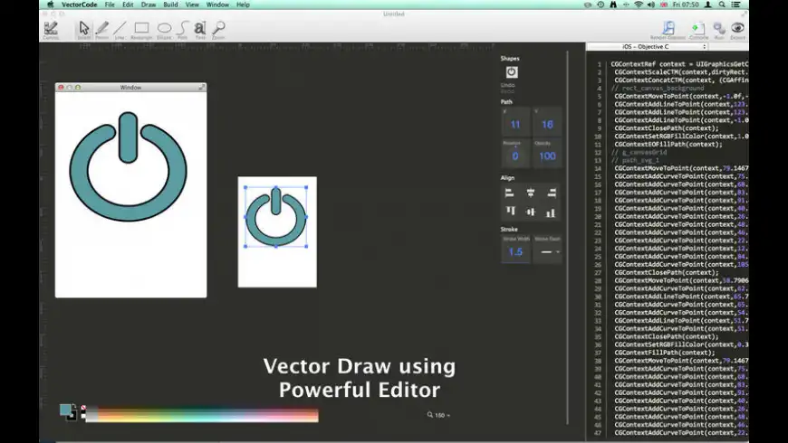This screenshot has height=443, width=788.
Task: Align shapes to vertical middle
Action: click(531, 212)
